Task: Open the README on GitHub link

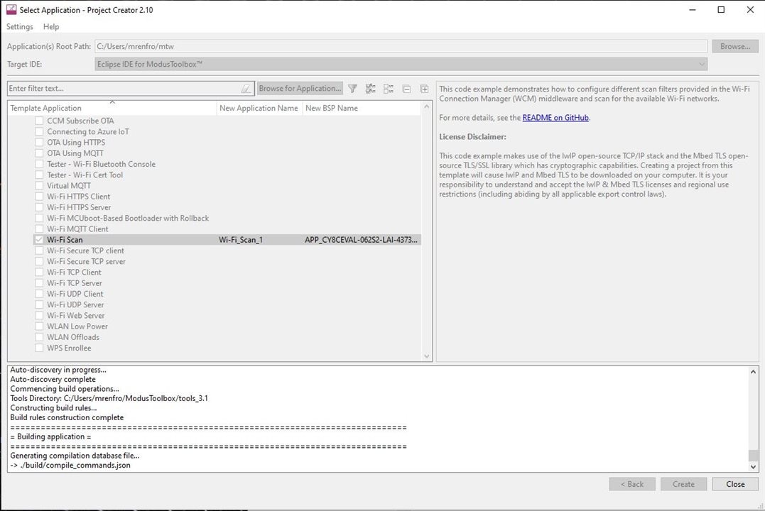Action: click(555, 118)
